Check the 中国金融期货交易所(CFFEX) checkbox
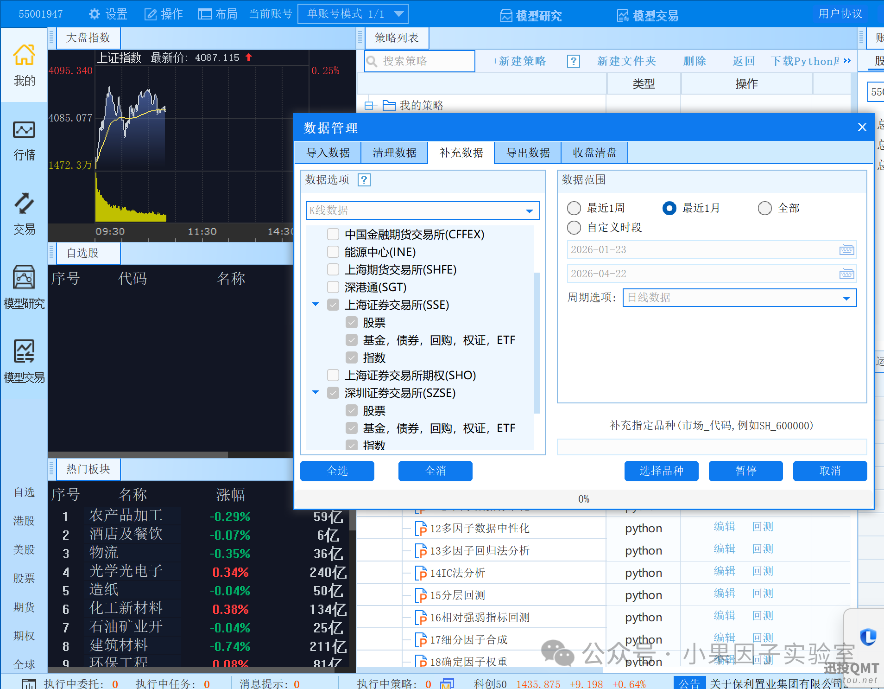The image size is (884, 689). [x=333, y=234]
